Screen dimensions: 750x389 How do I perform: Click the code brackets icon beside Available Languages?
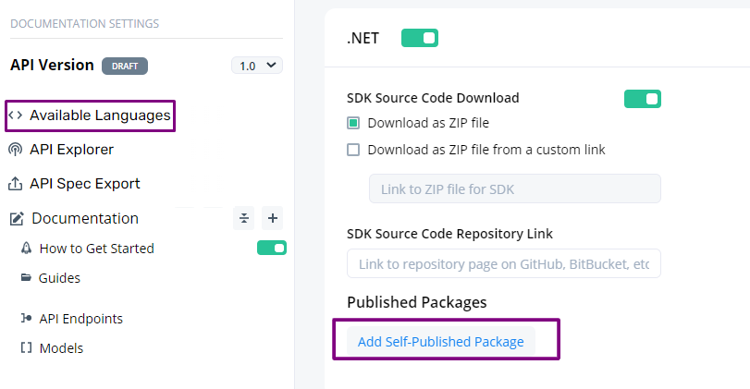[16, 115]
